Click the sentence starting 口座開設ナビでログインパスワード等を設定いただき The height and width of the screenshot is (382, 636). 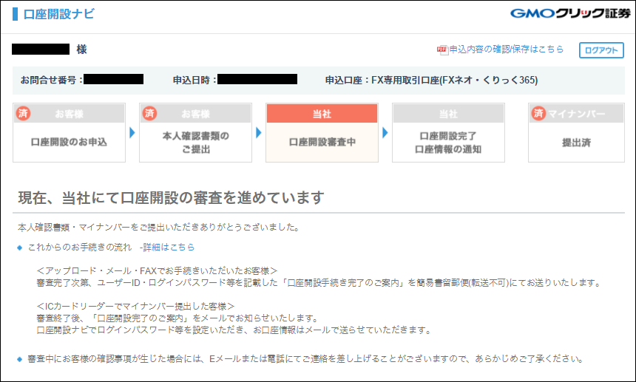tap(234, 330)
